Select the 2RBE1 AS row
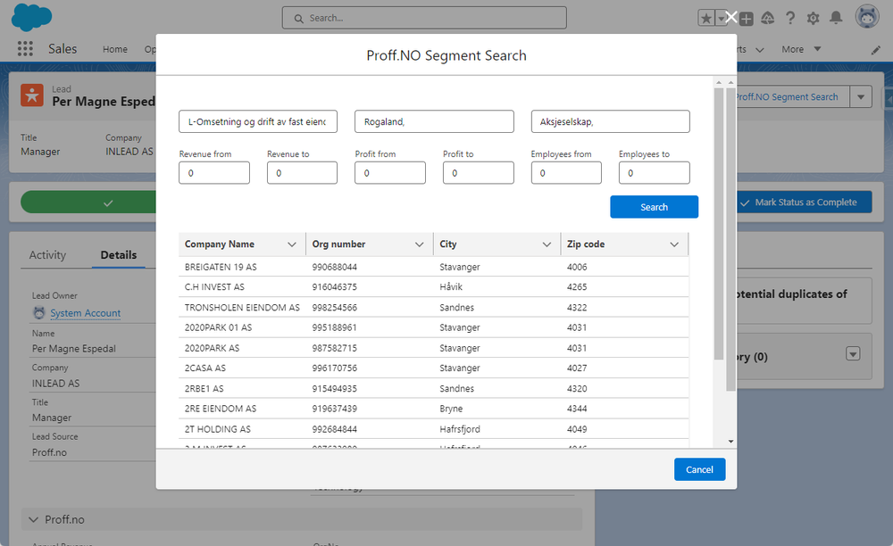This screenshot has height=546, width=893. coord(433,389)
